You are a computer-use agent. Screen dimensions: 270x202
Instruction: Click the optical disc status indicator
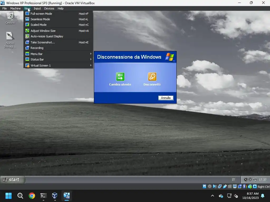tap(210, 186)
